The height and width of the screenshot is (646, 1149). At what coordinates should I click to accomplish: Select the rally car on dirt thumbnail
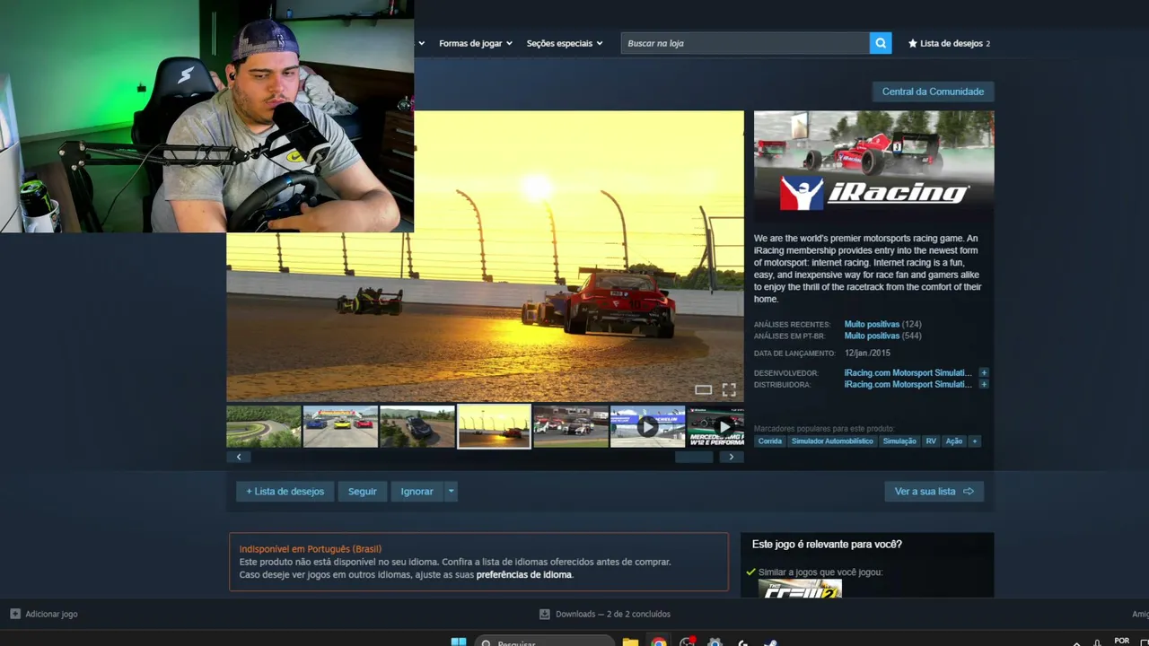417,426
